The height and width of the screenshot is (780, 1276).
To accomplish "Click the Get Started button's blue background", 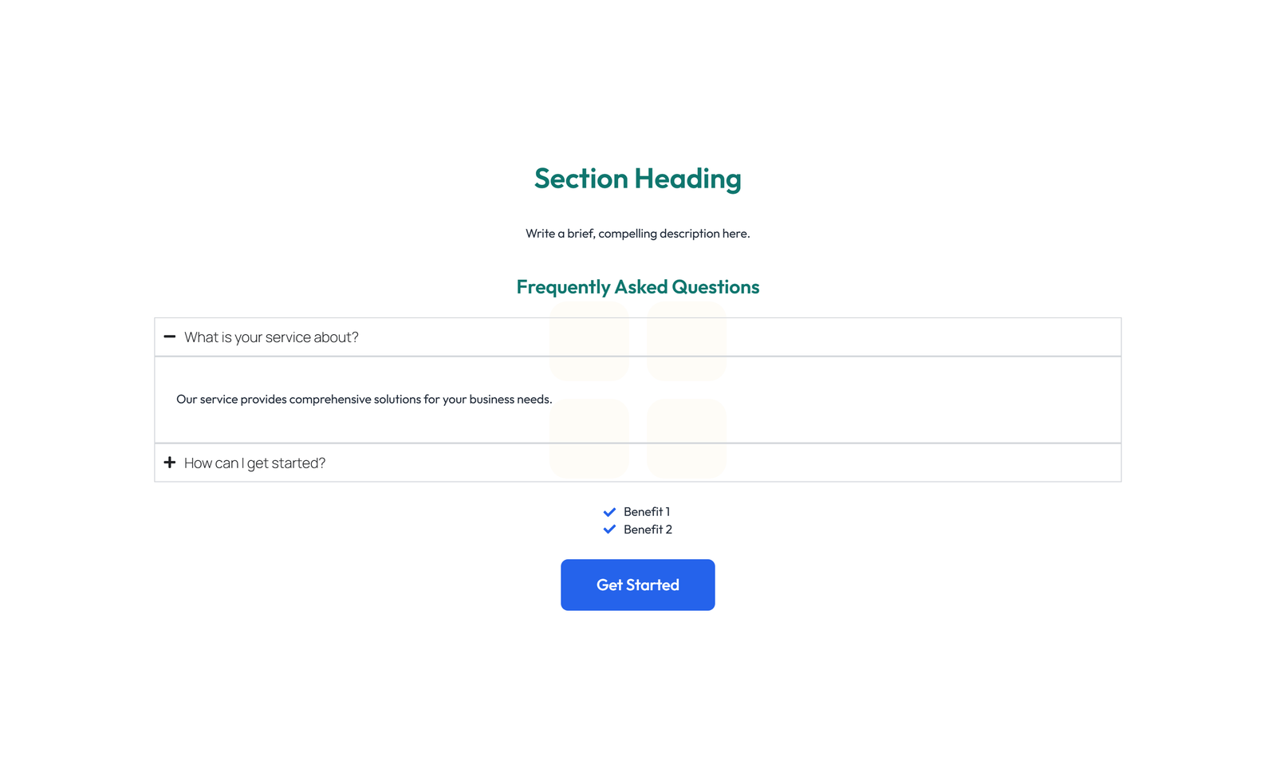I will click(x=637, y=585).
